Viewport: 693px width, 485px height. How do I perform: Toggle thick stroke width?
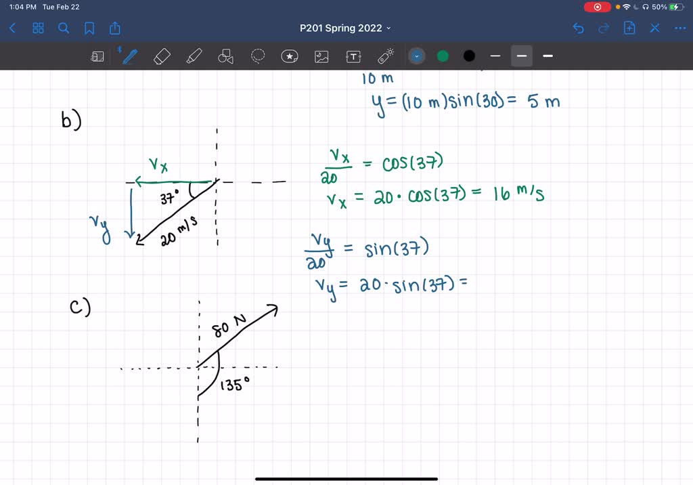(547, 56)
